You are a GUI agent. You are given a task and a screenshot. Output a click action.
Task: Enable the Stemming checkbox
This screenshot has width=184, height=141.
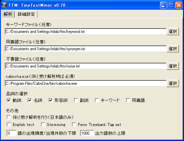pyautogui.click(x=43, y=124)
